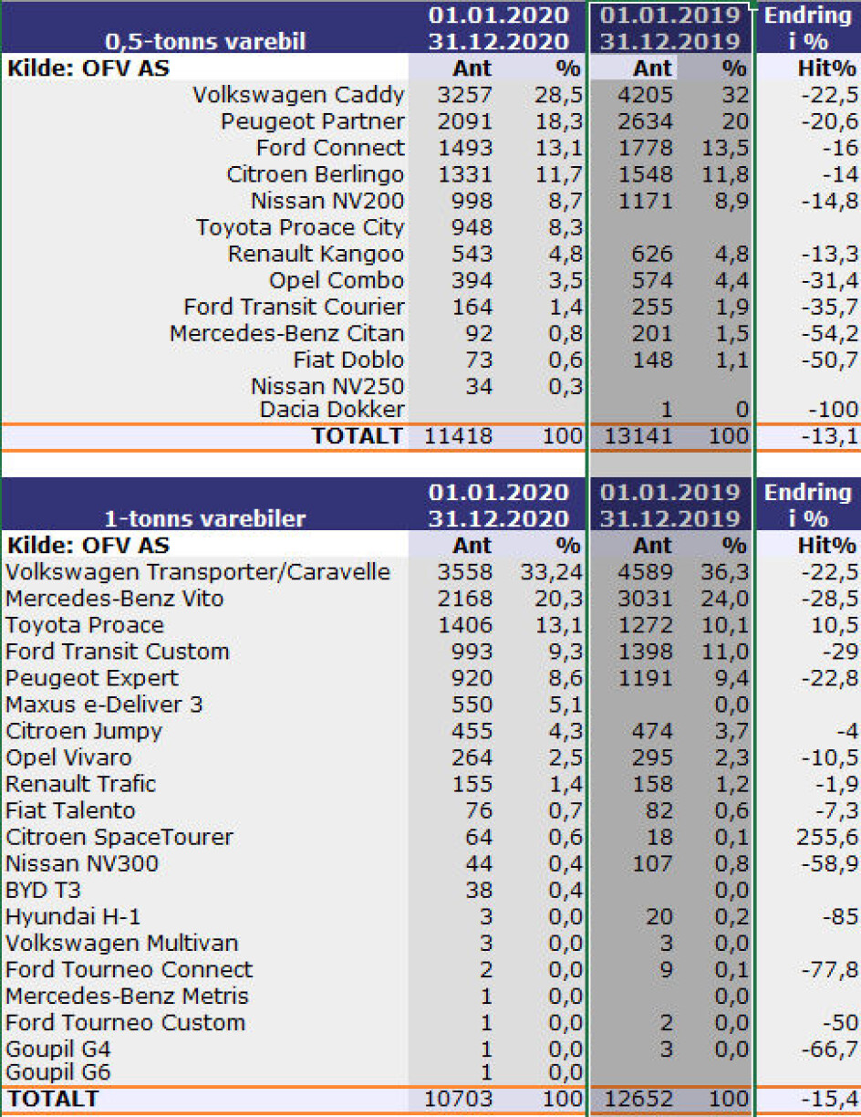Image resolution: width=861 pixels, height=1117 pixels.
Task: Click the Toyota Proace City entry
Action: coord(299,227)
